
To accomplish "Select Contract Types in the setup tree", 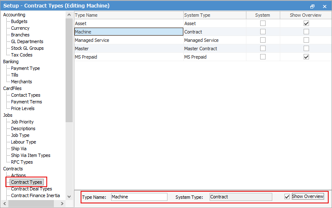I will 26,182.
